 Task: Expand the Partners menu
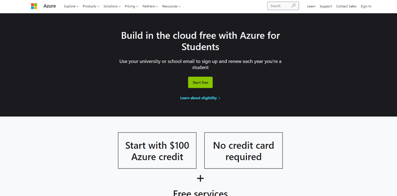pyautogui.click(x=150, y=6)
